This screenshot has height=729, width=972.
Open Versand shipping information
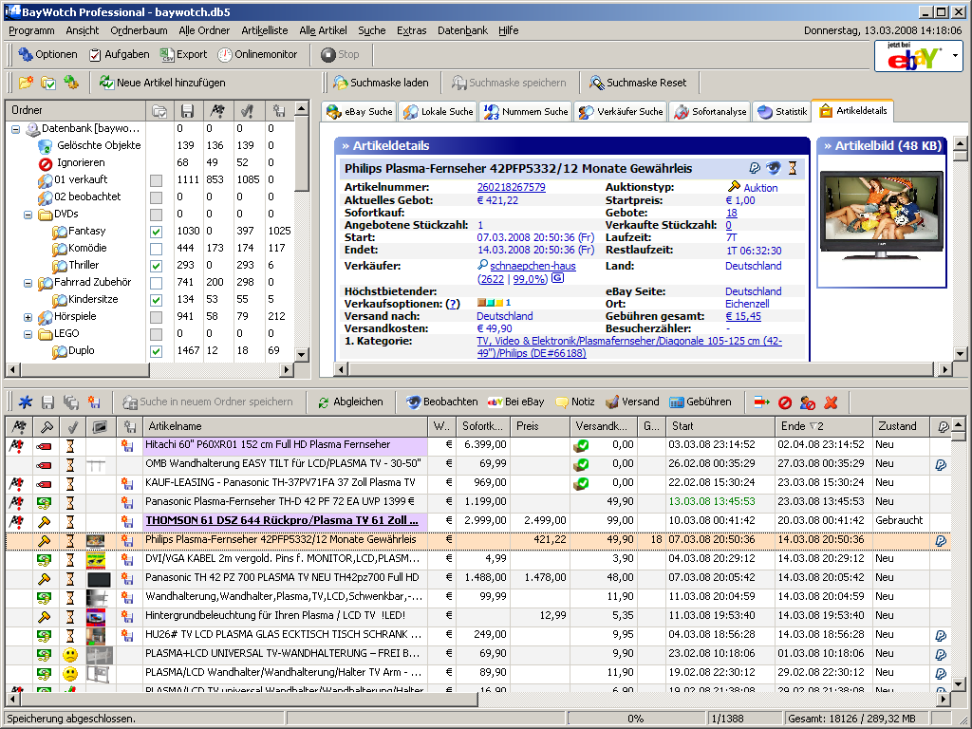point(632,402)
